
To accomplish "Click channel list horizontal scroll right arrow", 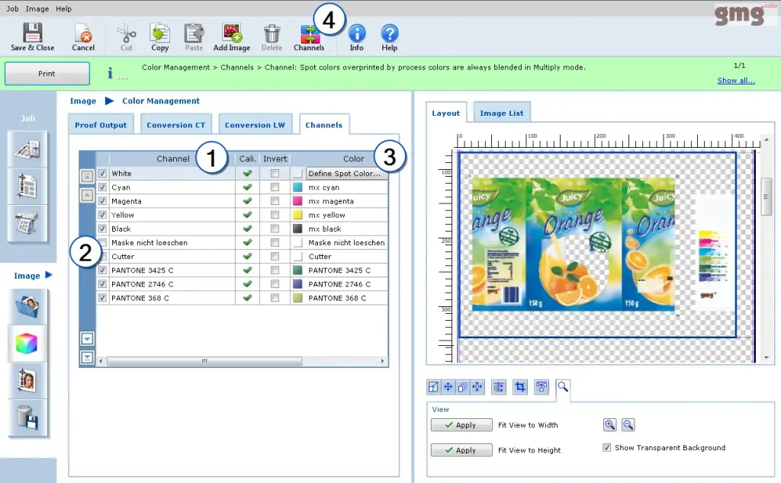I will pyautogui.click(x=383, y=361).
